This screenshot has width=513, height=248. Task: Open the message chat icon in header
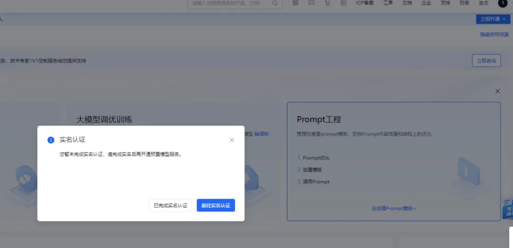[312, 3]
